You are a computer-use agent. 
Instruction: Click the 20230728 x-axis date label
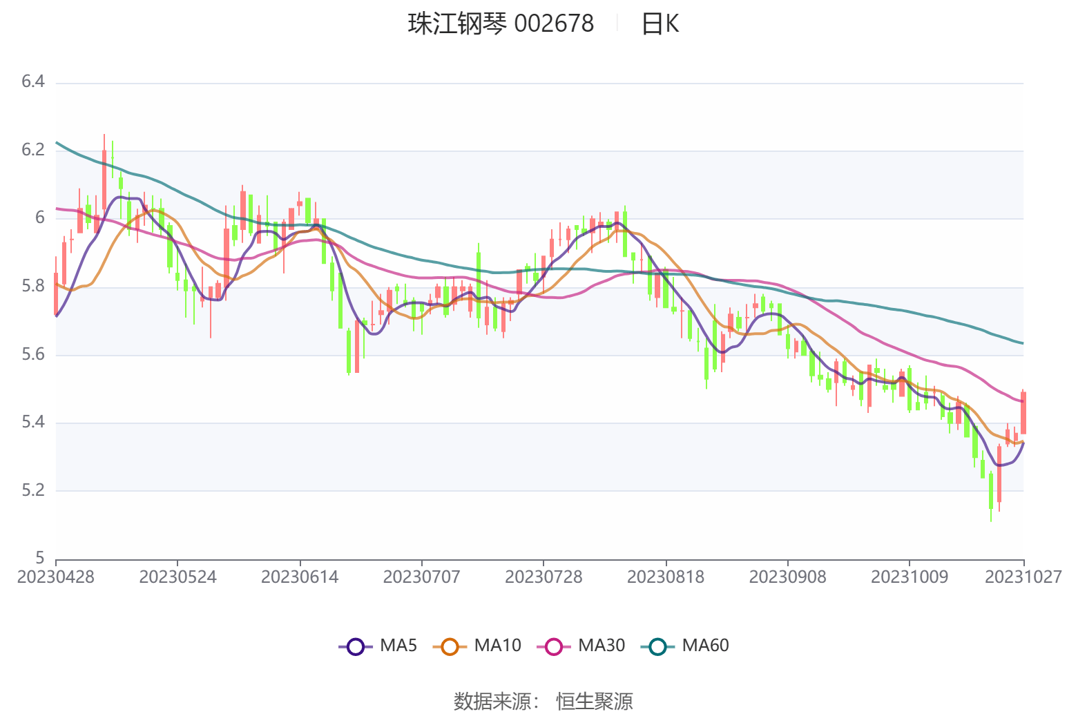[x=543, y=577]
